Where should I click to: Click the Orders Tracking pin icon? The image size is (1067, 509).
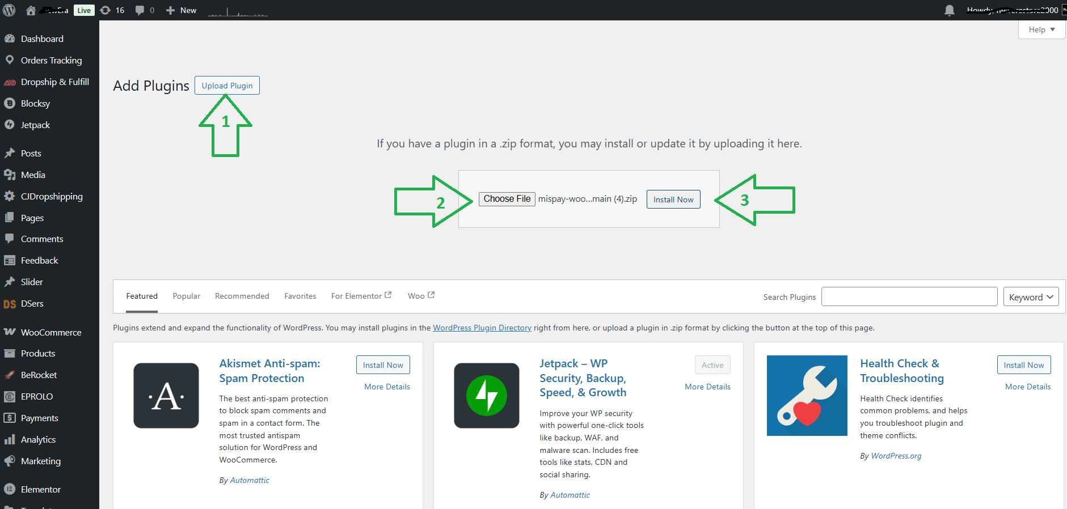click(10, 60)
